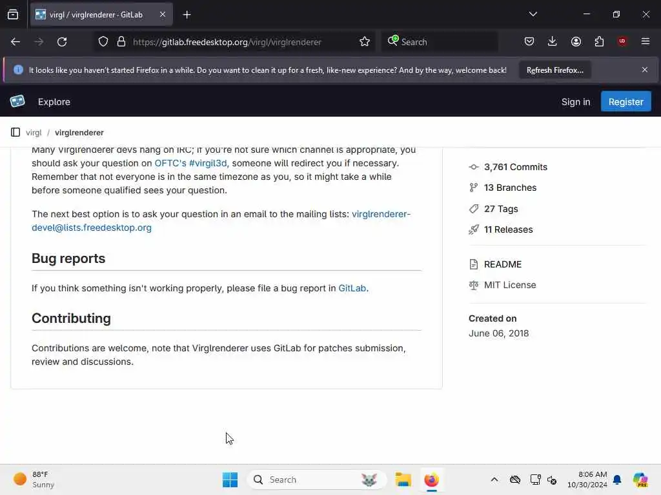
Task: Click the search engine magnifier icon
Action: (393, 41)
